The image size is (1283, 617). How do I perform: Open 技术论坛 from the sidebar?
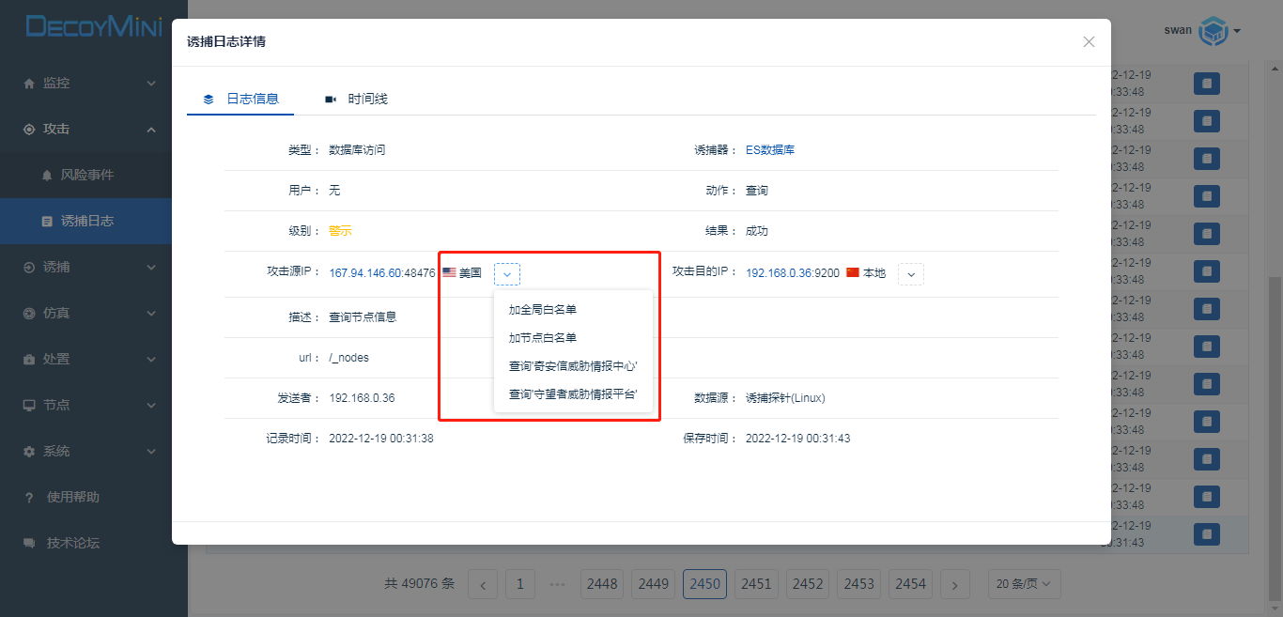pos(72,543)
